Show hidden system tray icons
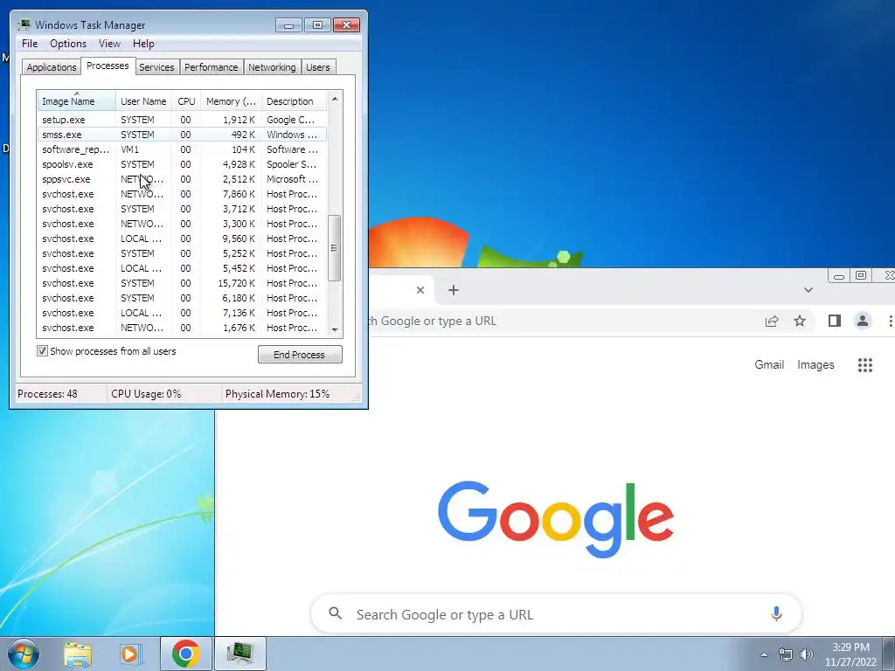This screenshot has width=895, height=671. pyautogui.click(x=764, y=654)
